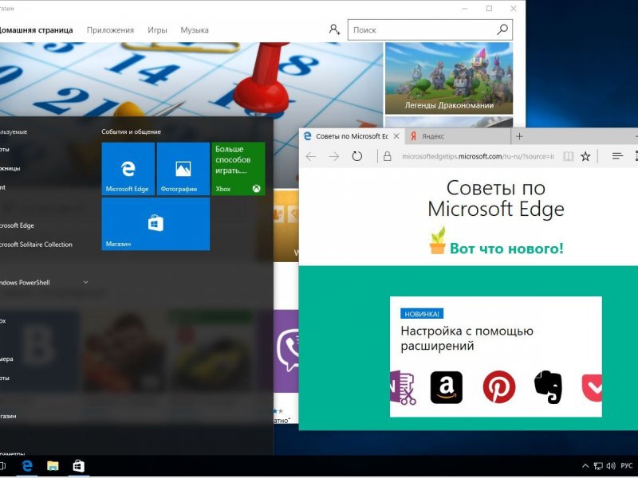Viewport: 638px width, 478px height.
Task: Open File Explorer from the taskbar
Action: tap(53, 466)
